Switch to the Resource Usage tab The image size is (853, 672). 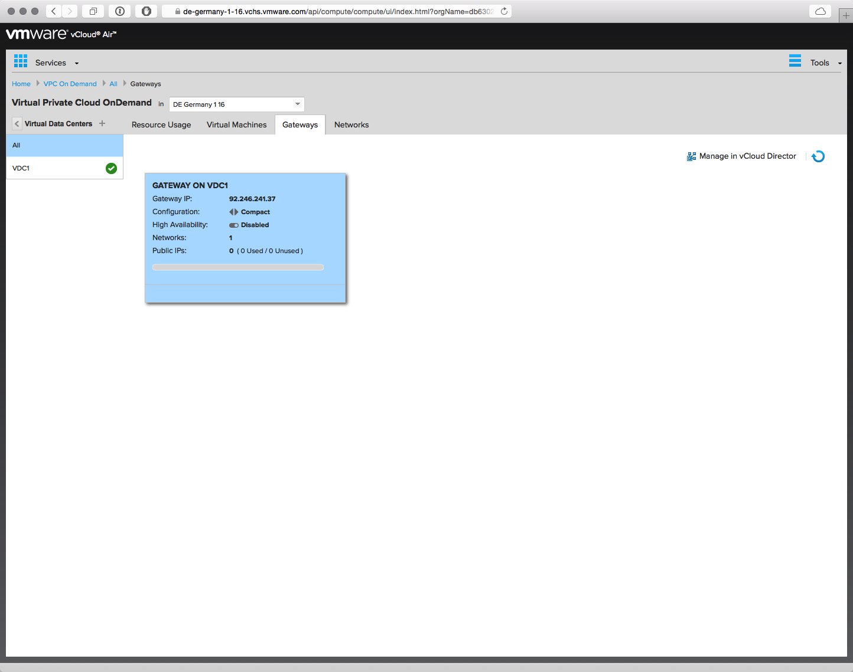click(x=161, y=125)
